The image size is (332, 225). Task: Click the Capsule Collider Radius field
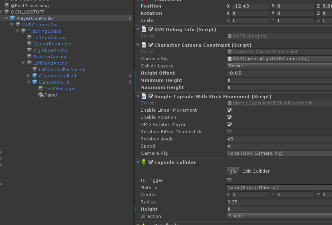point(279,202)
